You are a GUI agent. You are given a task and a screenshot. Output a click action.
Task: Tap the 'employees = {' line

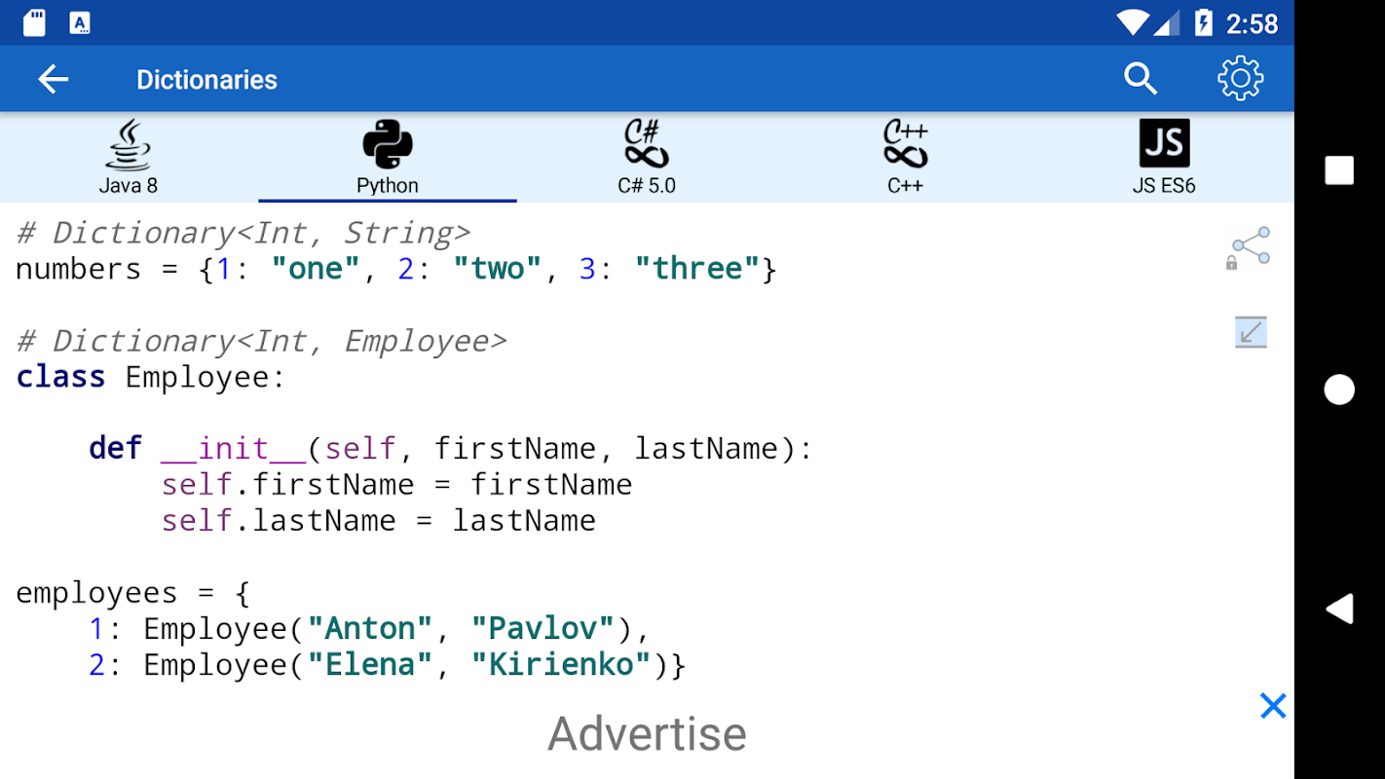point(133,593)
